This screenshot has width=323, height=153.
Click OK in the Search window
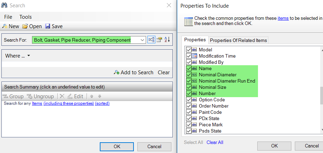(x=117, y=147)
